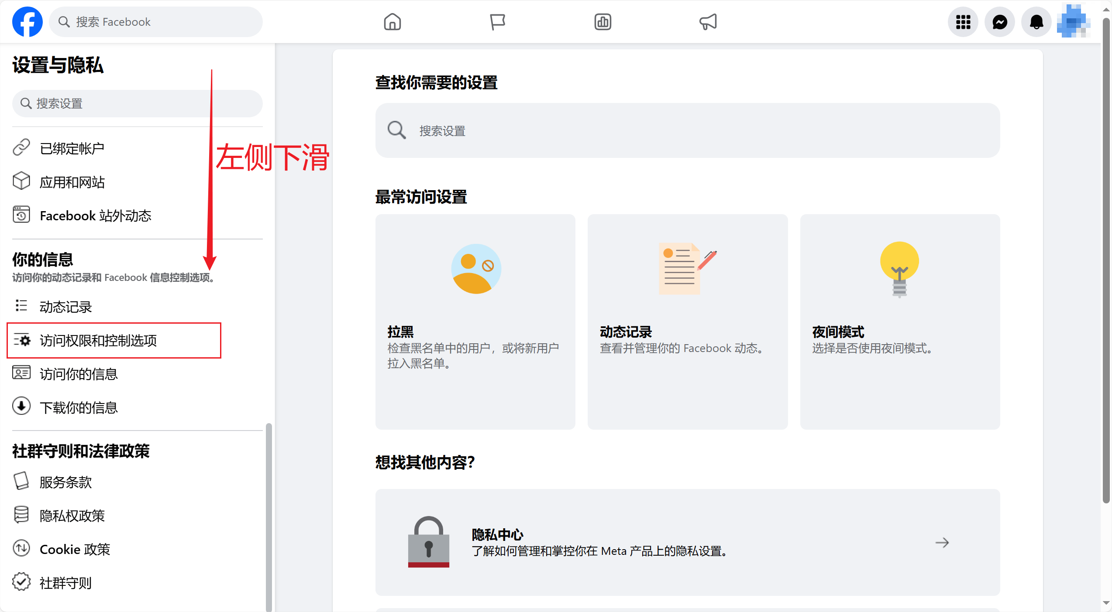Open the account profile avatar
1112x612 pixels.
pos(1073,22)
